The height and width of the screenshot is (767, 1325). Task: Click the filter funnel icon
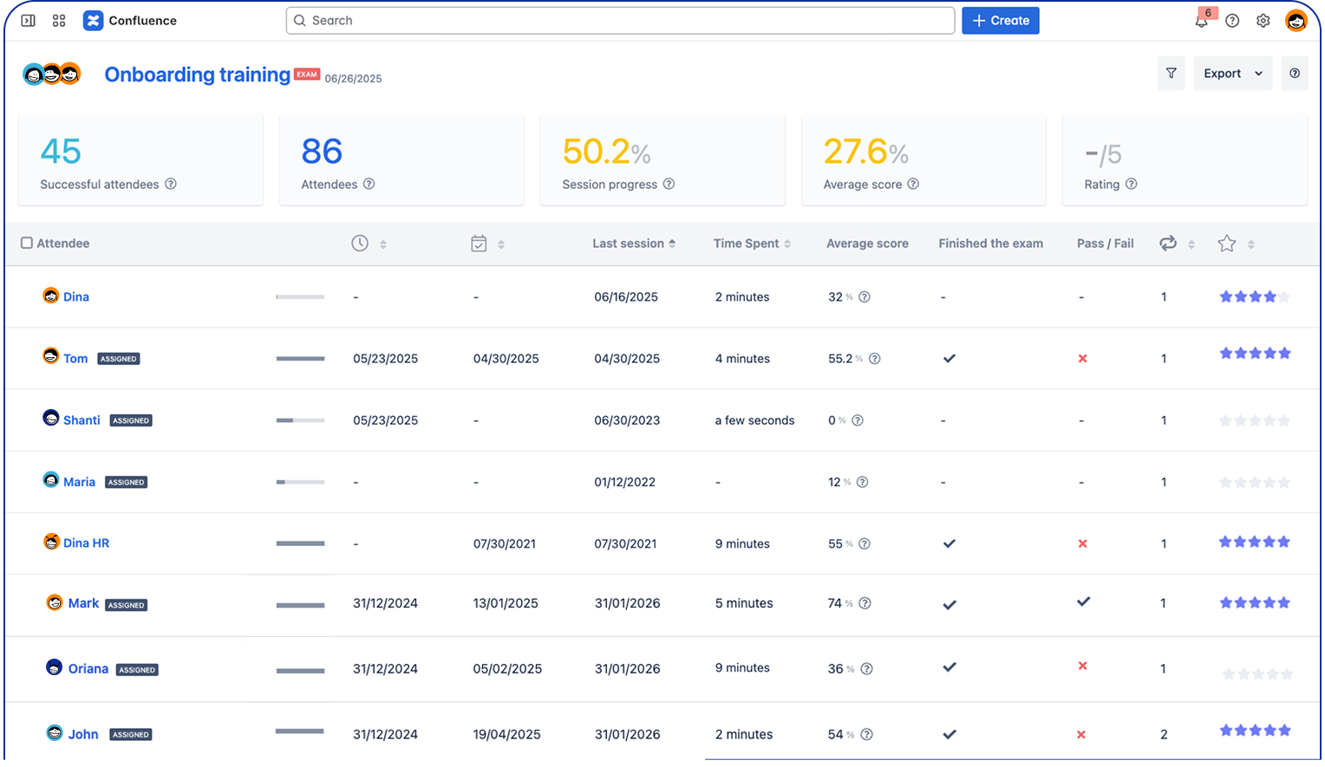pyautogui.click(x=1171, y=74)
